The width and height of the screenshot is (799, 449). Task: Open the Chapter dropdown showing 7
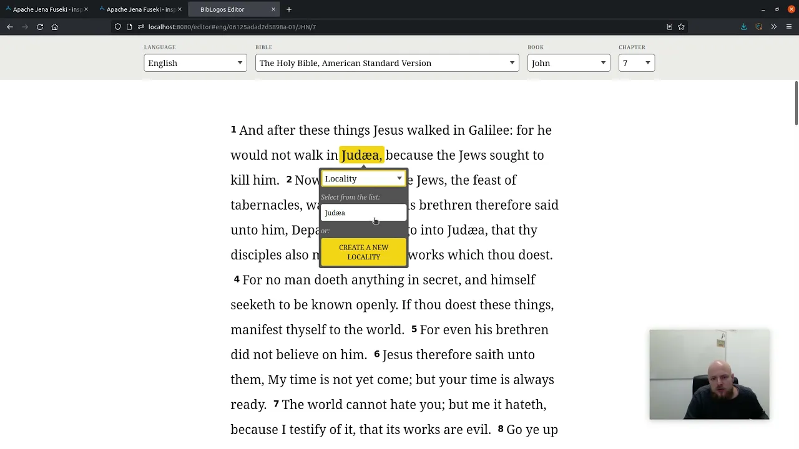[637, 63]
